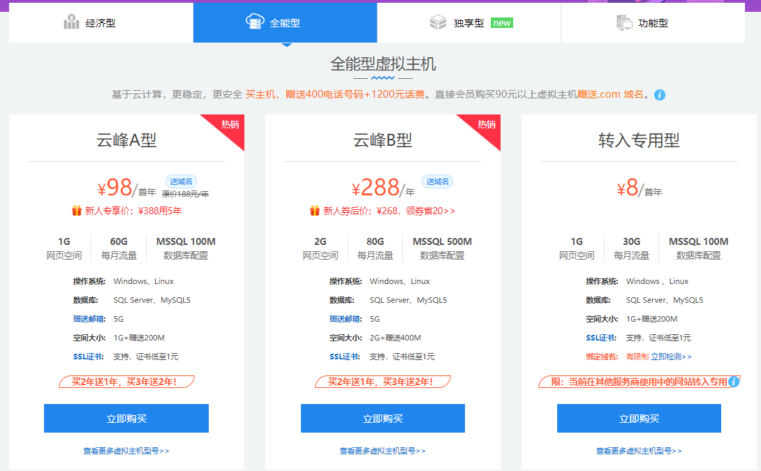Select the 全能型 cloud icon

coord(255,20)
